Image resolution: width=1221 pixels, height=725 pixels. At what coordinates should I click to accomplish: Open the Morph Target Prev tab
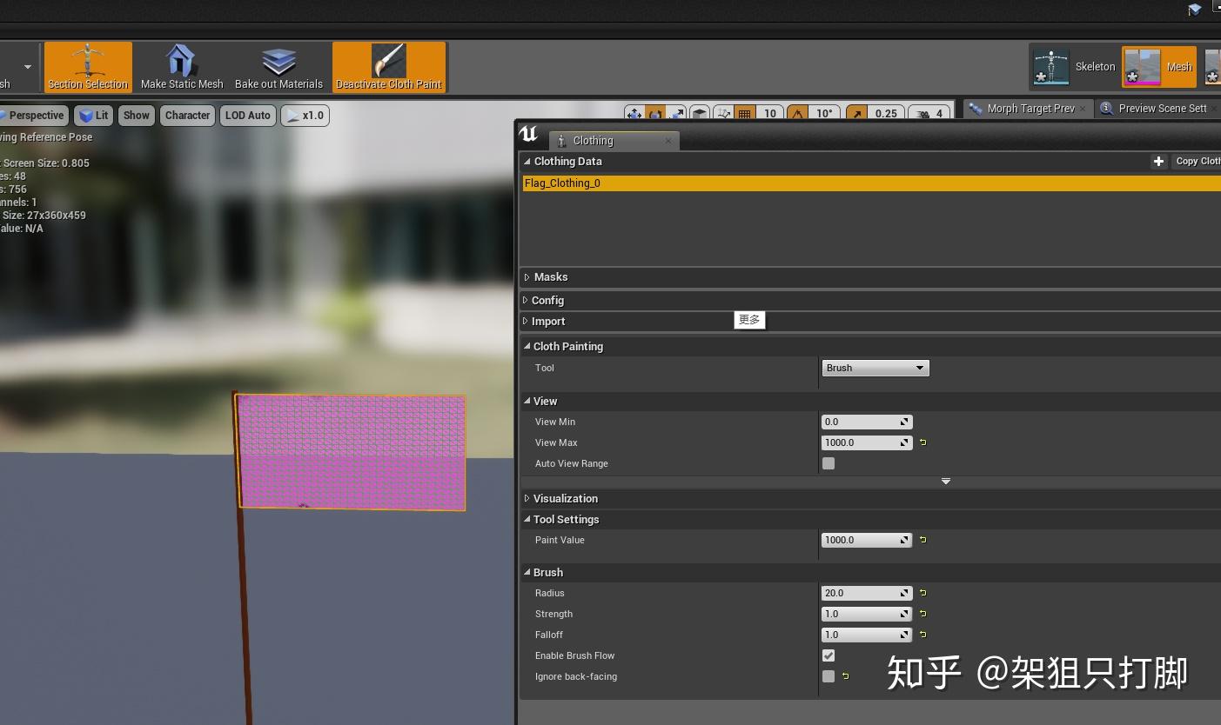point(1030,108)
